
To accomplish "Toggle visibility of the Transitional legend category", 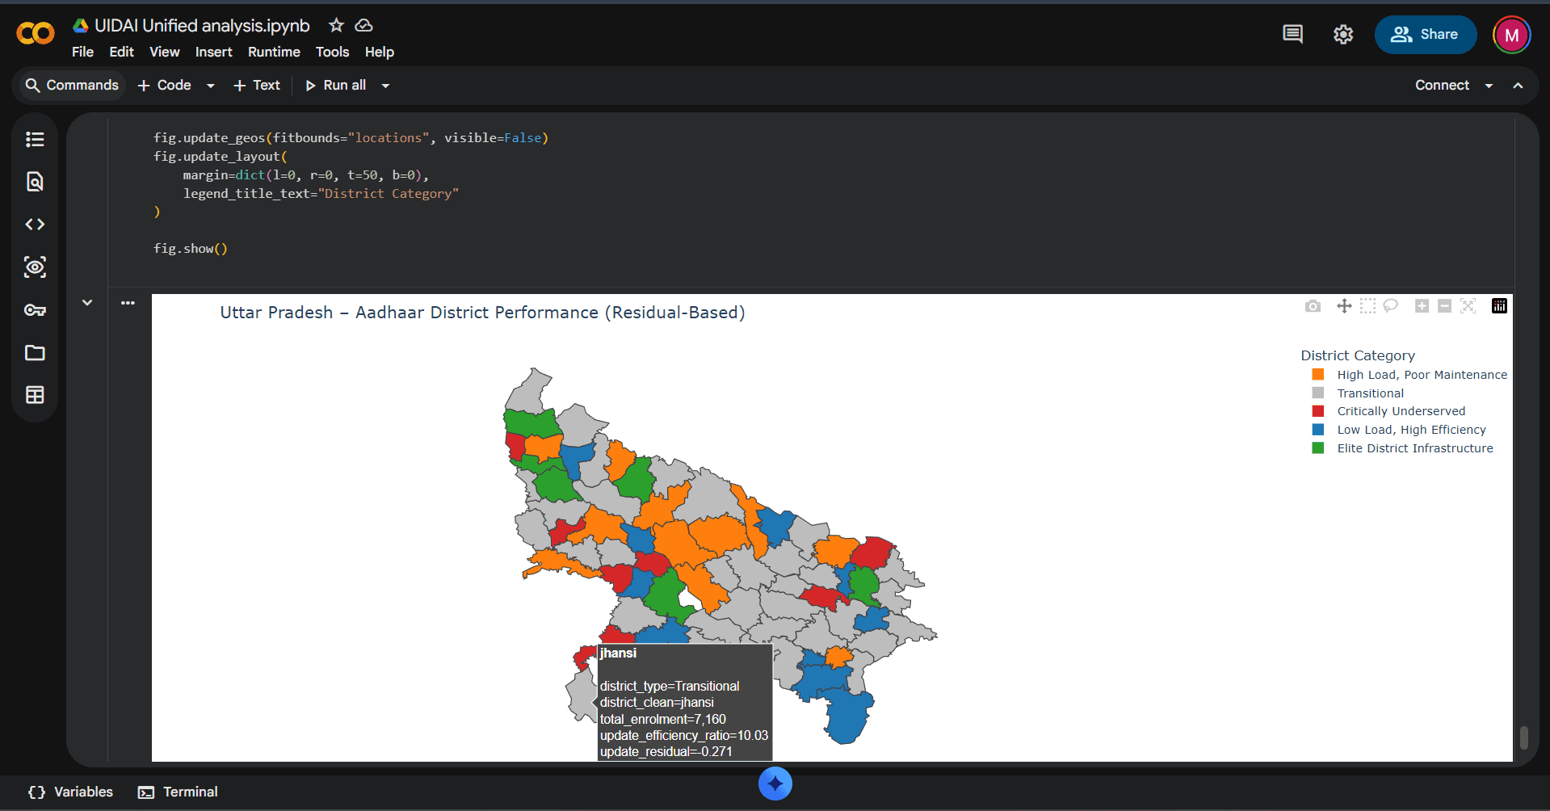I will click(1369, 393).
